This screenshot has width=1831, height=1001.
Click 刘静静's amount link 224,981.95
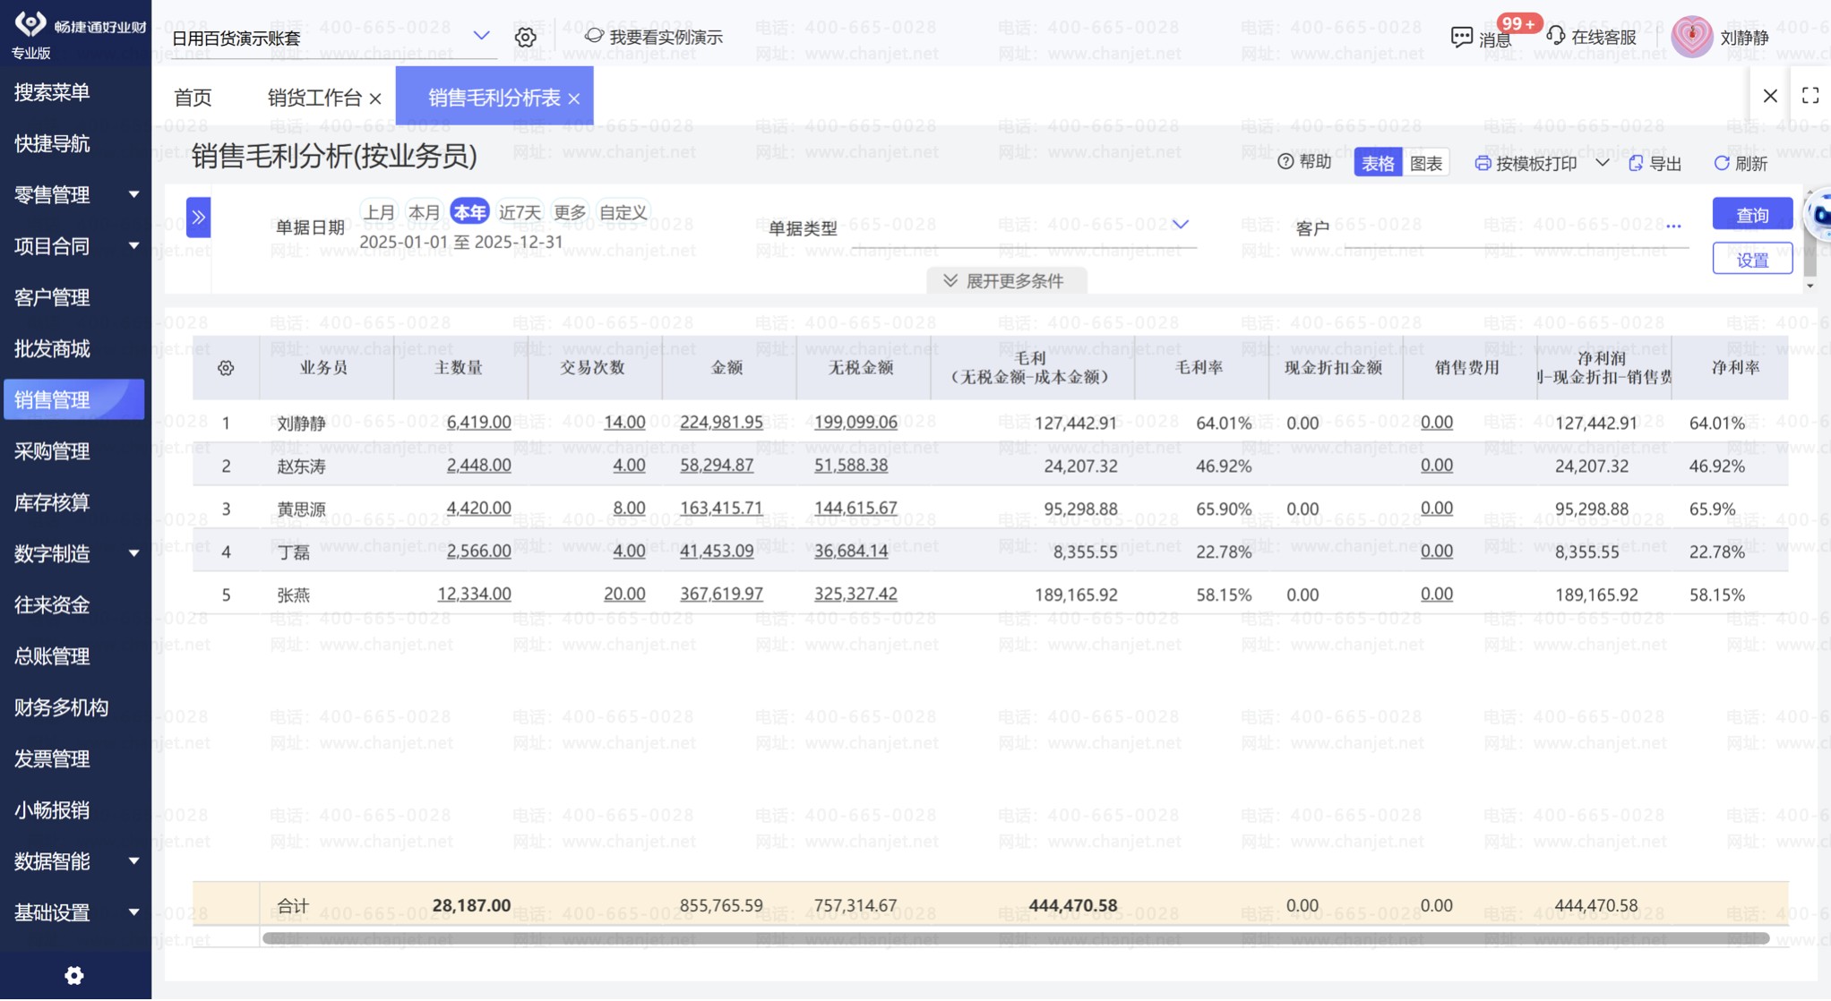[721, 423]
